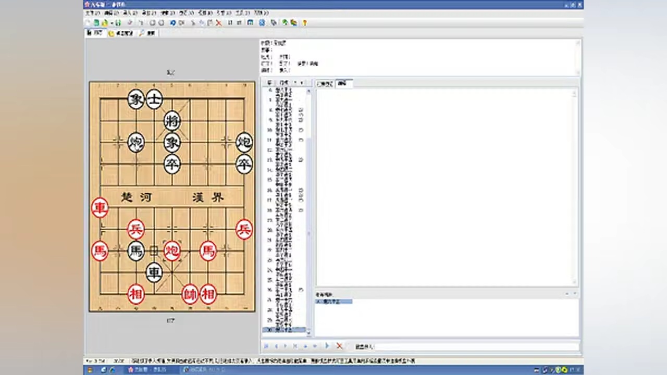Click the New file icon in the toolbar
667x375 pixels.
[x=88, y=23]
